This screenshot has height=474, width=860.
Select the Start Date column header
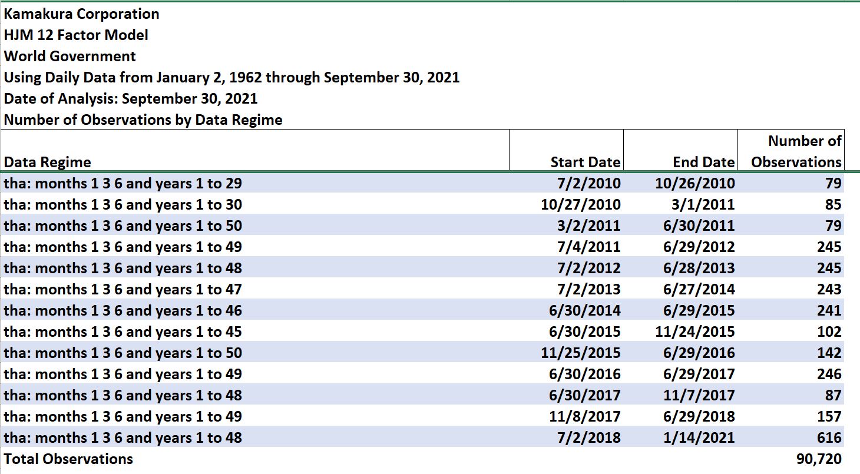[585, 162]
